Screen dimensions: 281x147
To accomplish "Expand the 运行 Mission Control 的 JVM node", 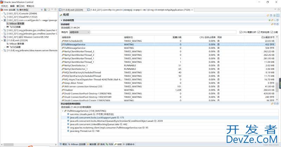I will [x=2, y=37].
